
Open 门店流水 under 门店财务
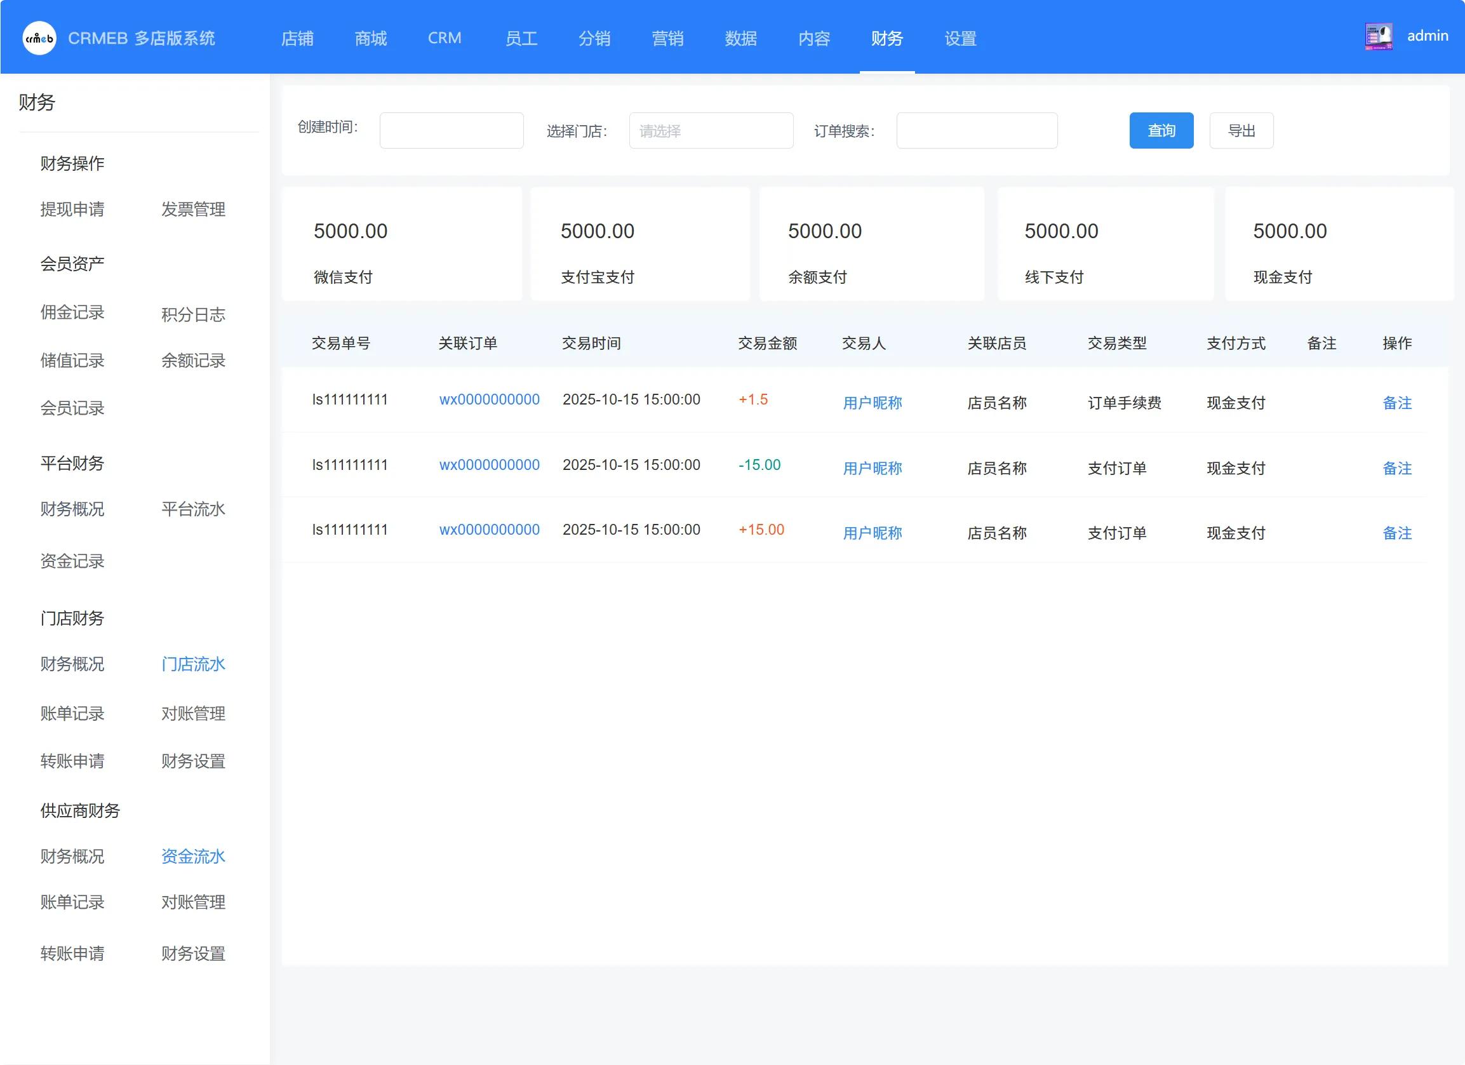coord(193,664)
